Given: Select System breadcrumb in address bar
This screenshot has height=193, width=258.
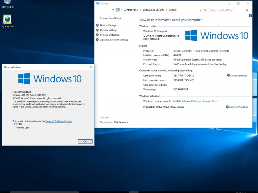Looking at the screenshot, I should click(x=173, y=10).
